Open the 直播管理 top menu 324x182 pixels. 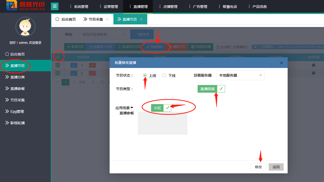point(138,7)
